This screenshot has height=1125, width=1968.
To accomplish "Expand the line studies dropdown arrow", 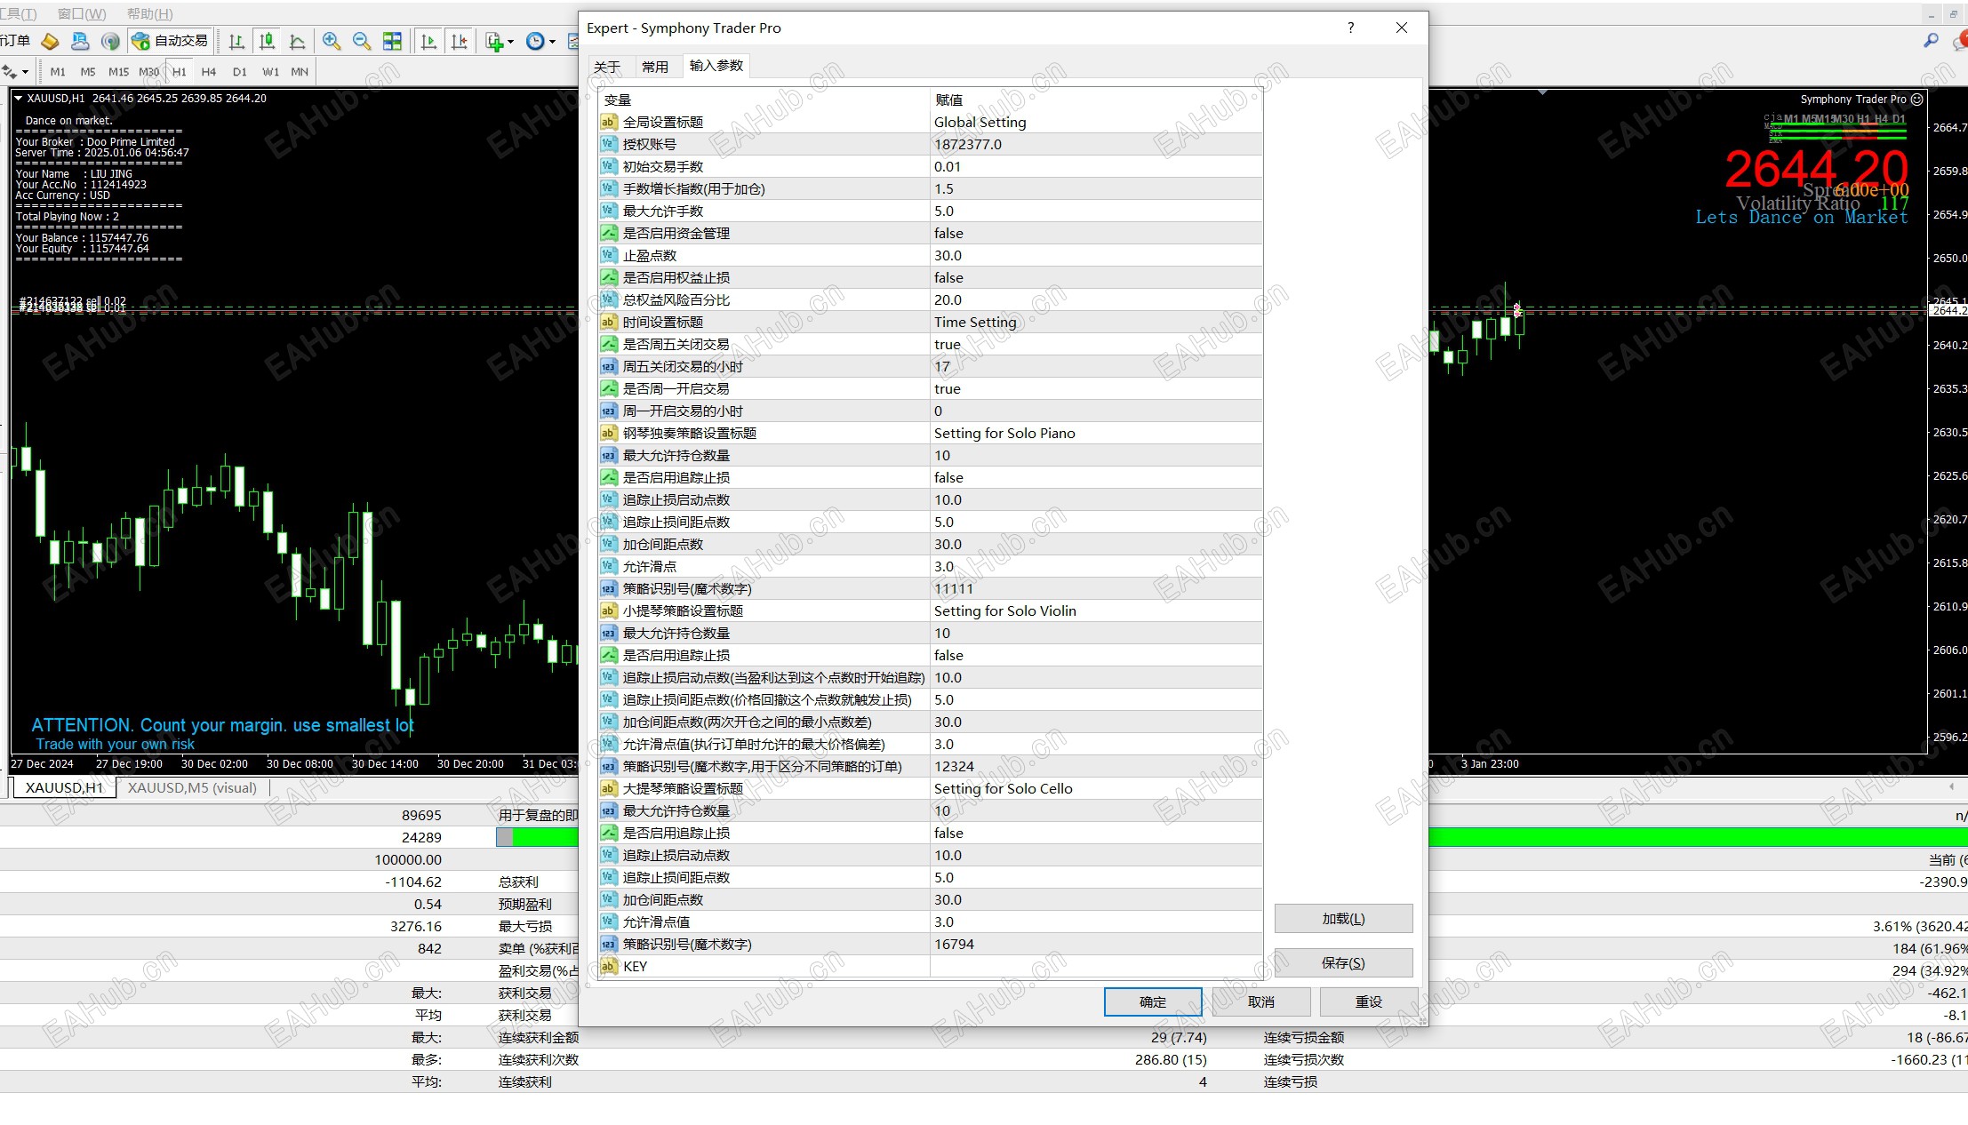I will click(x=25, y=72).
